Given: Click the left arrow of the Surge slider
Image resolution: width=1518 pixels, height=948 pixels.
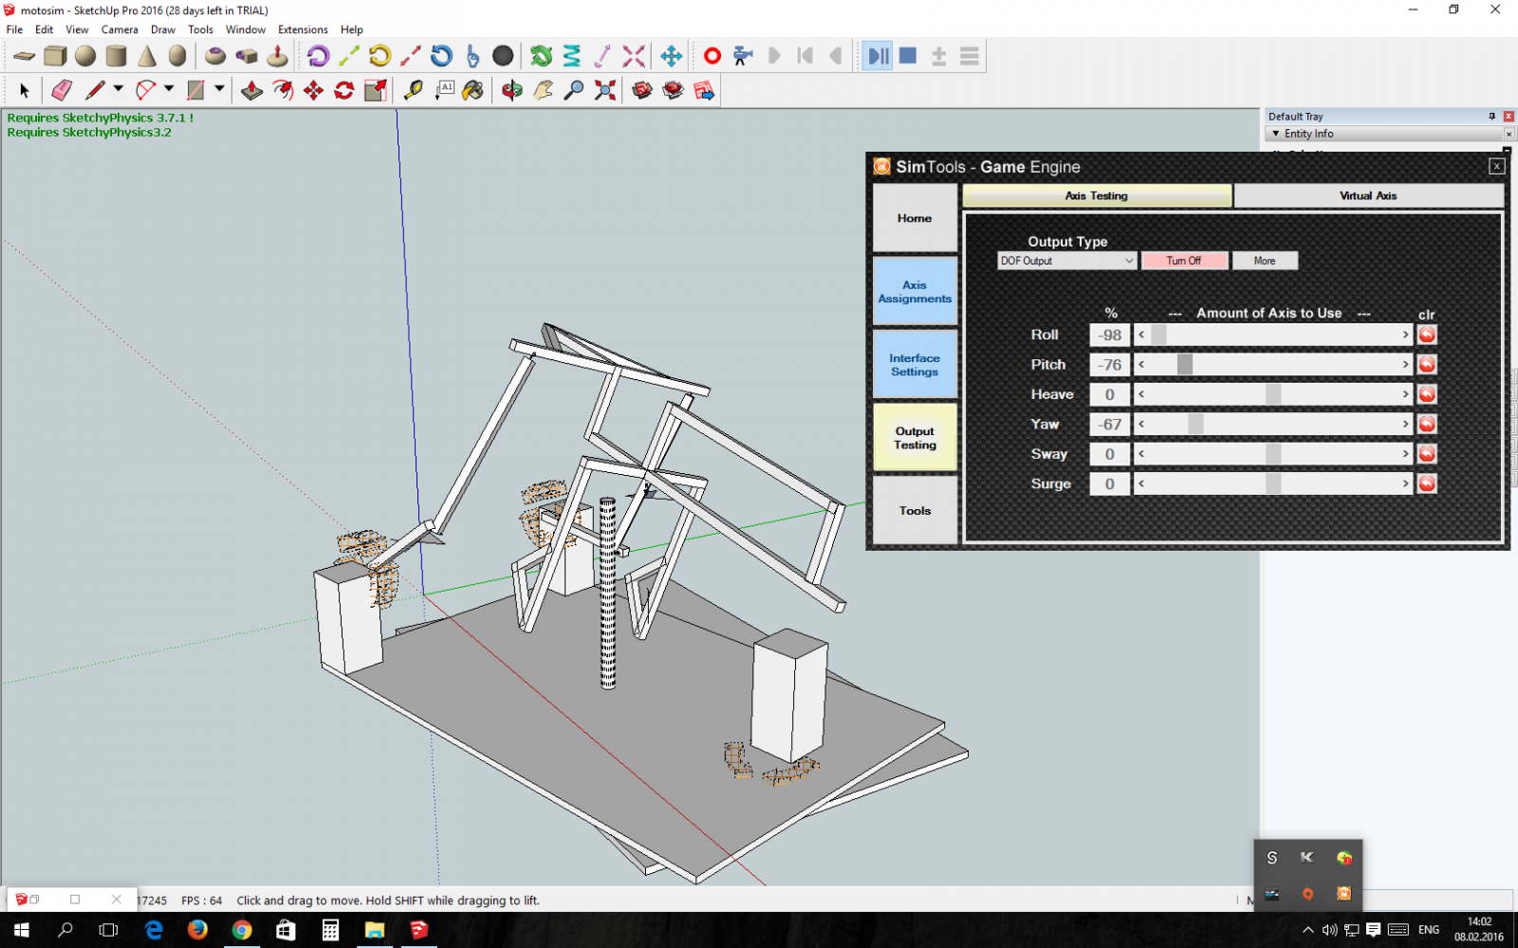Looking at the screenshot, I should tap(1141, 483).
